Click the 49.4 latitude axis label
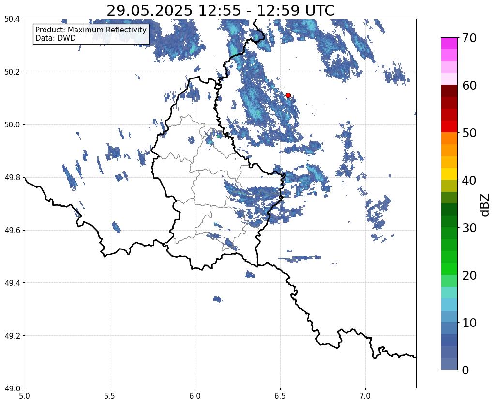This screenshot has width=495, height=404. click(x=12, y=283)
